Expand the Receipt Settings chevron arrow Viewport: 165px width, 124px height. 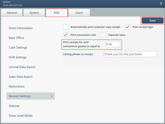pos(52,96)
